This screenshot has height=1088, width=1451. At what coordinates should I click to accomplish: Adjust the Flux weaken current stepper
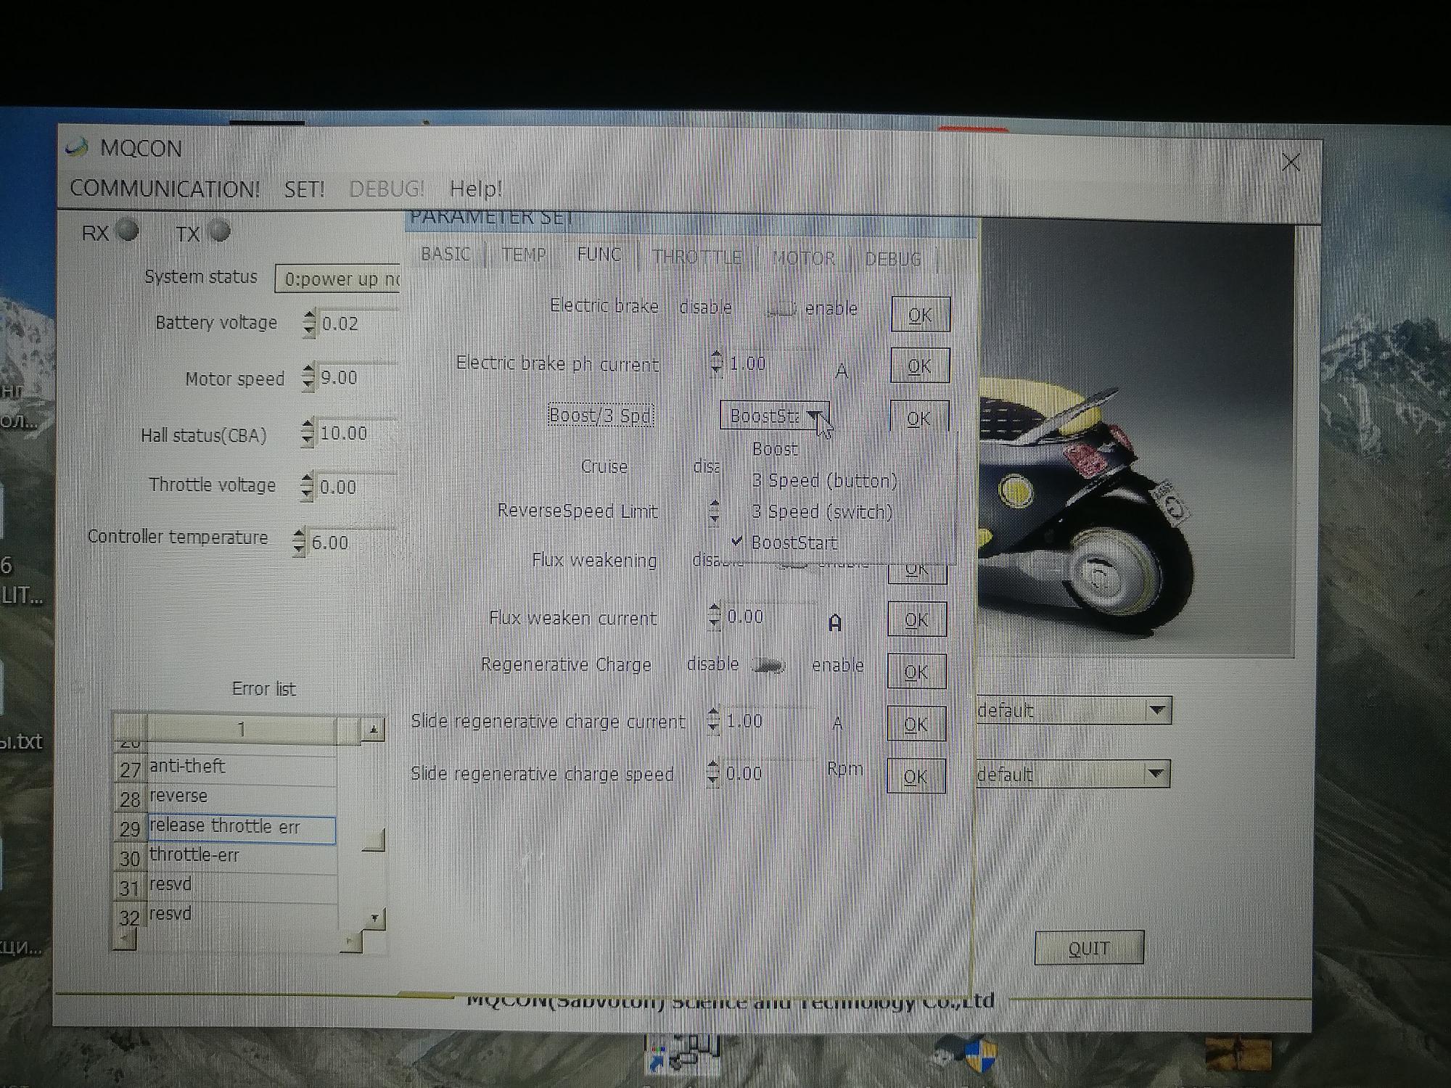pos(715,617)
